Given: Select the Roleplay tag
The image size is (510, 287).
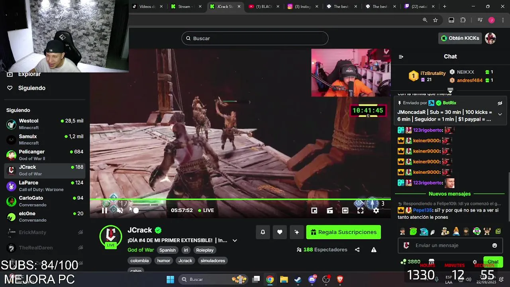Looking at the screenshot, I should click(205, 250).
